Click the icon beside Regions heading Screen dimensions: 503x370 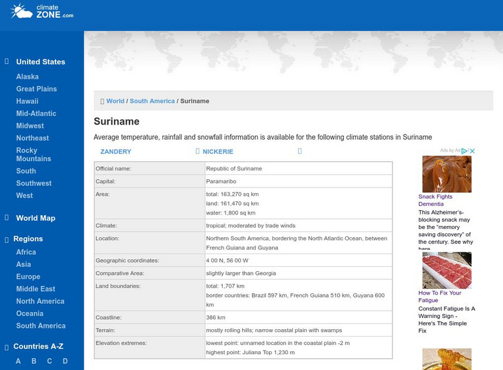click(x=7, y=239)
